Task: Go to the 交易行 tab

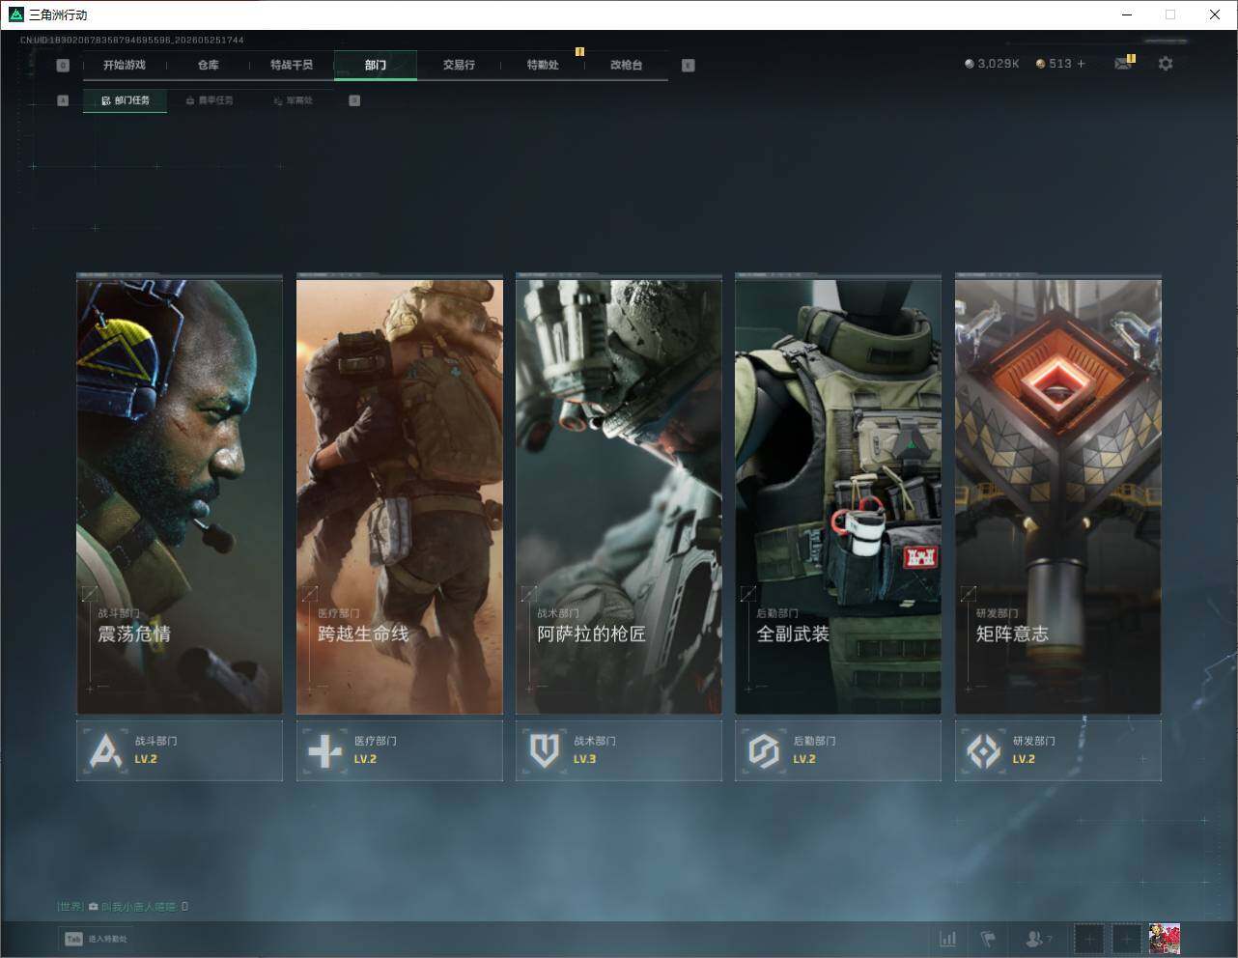Action: click(x=459, y=65)
